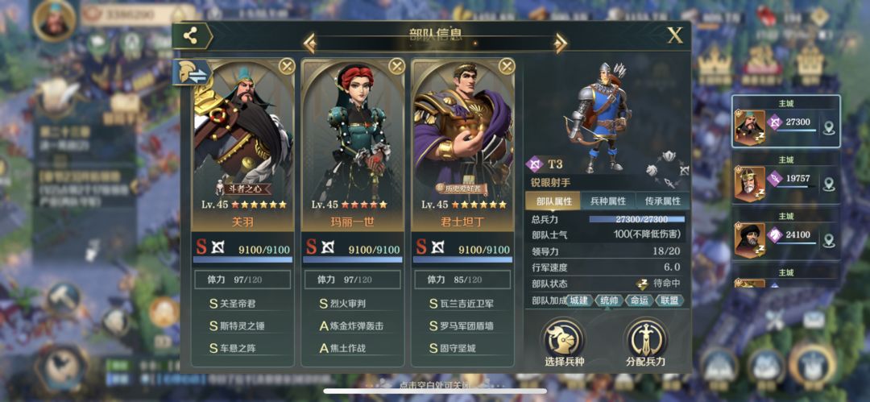
Task: Locate the 19757 troop via map pin
Action: pos(829,184)
